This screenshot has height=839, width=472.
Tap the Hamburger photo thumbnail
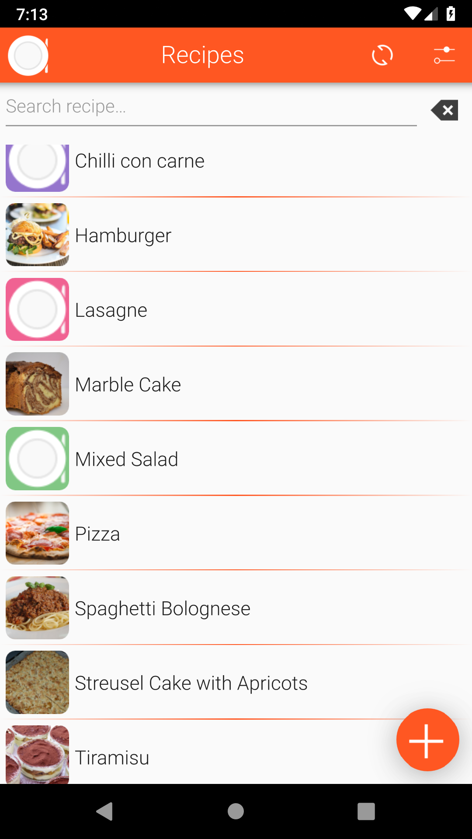pyautogui.click(x=38, y=235)
